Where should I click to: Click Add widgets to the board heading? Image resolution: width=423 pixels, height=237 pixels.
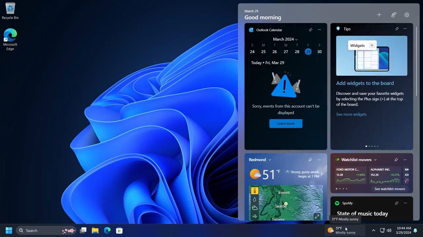tap(365, 83)
